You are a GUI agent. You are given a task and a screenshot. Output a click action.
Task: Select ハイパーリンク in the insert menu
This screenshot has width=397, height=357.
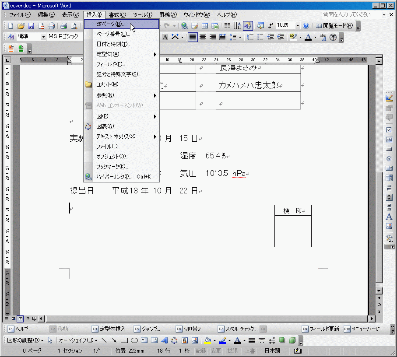pyautogui.click(x=114, y=177)
